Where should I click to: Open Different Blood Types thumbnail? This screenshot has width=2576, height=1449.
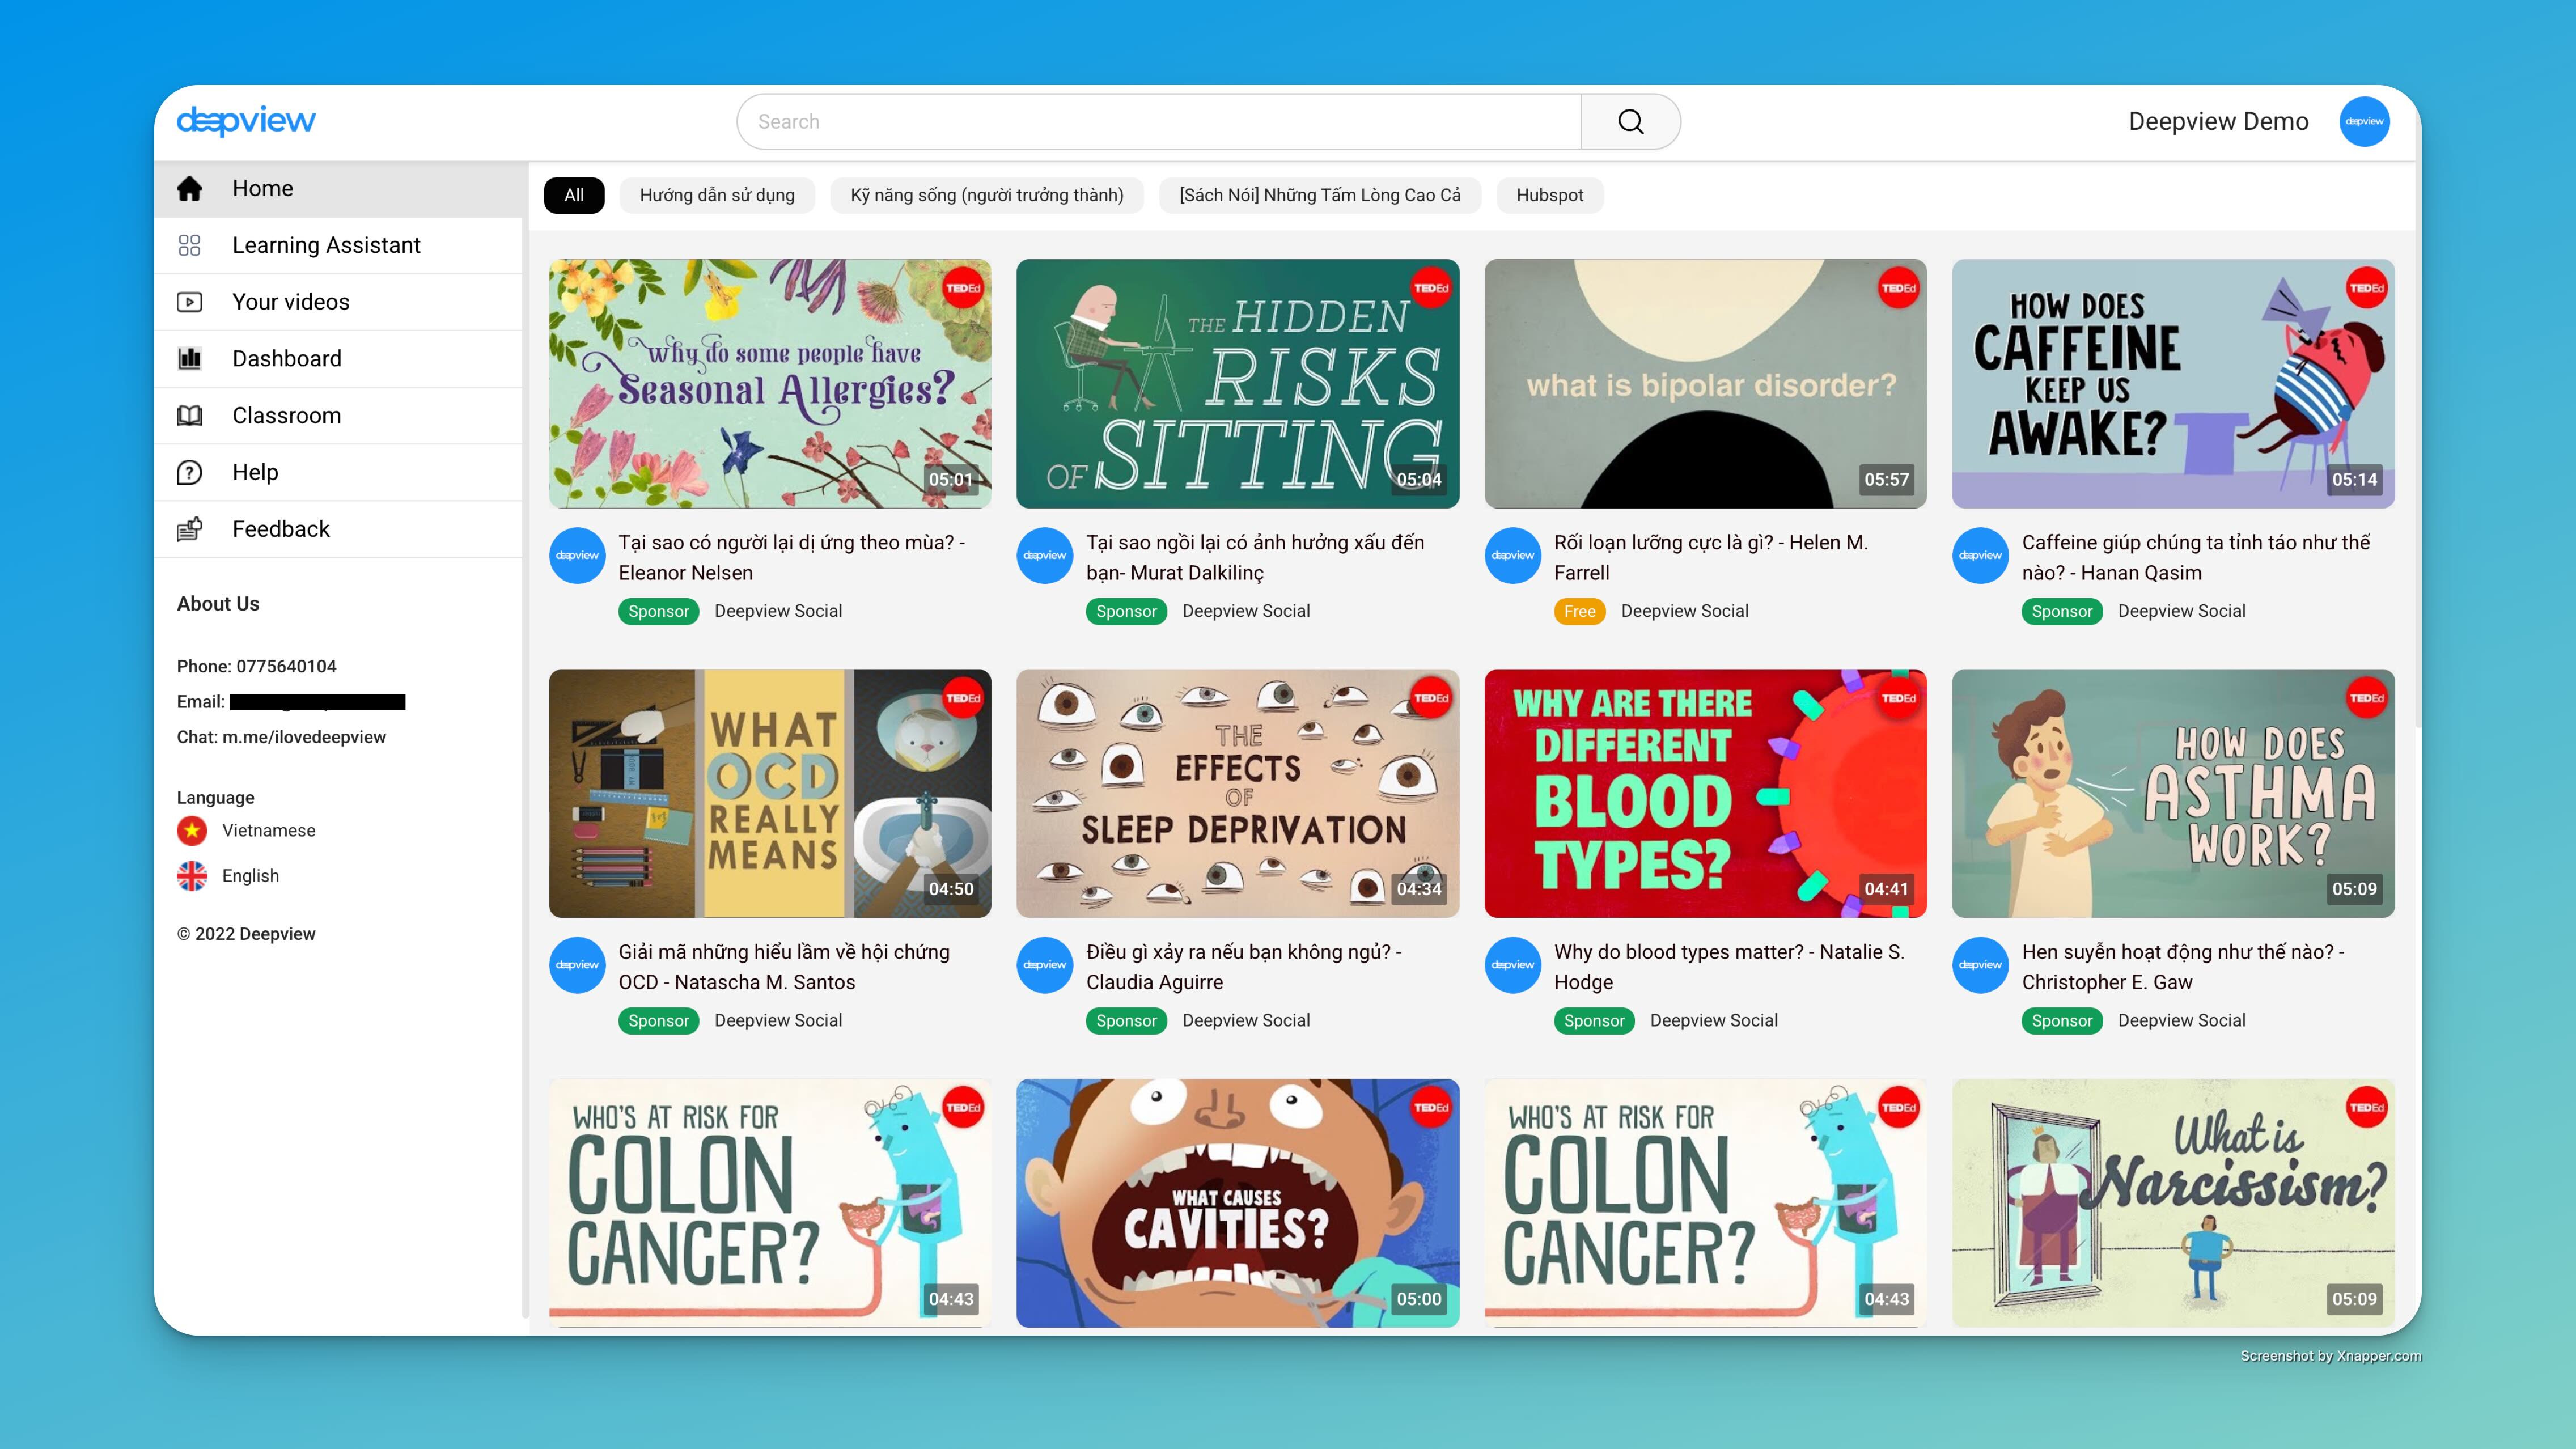tap(1706, 793)
